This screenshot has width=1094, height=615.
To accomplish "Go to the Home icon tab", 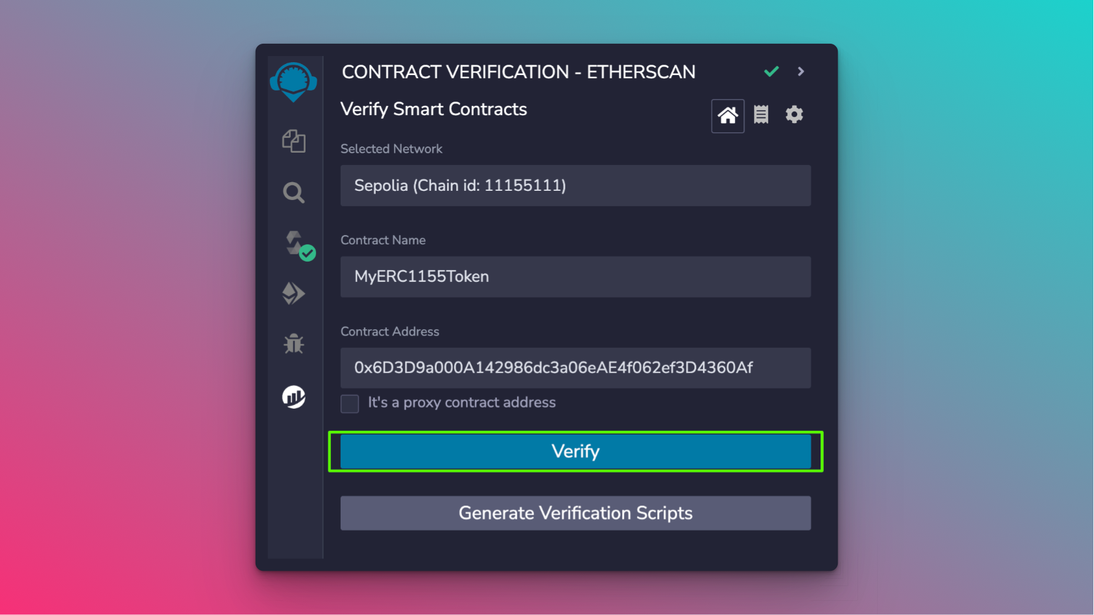I will tap(727, 116).
